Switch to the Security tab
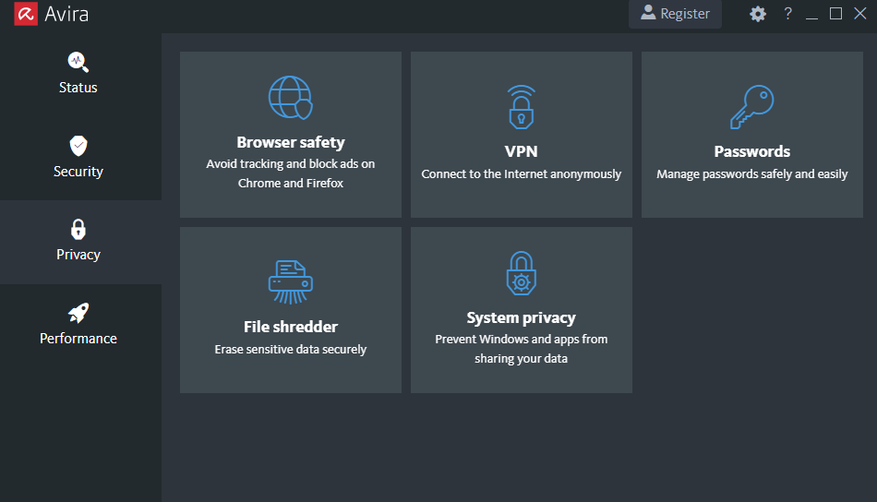Image resolution: width=877 pixels, height=502 pixels. click(x=80, y=159)
